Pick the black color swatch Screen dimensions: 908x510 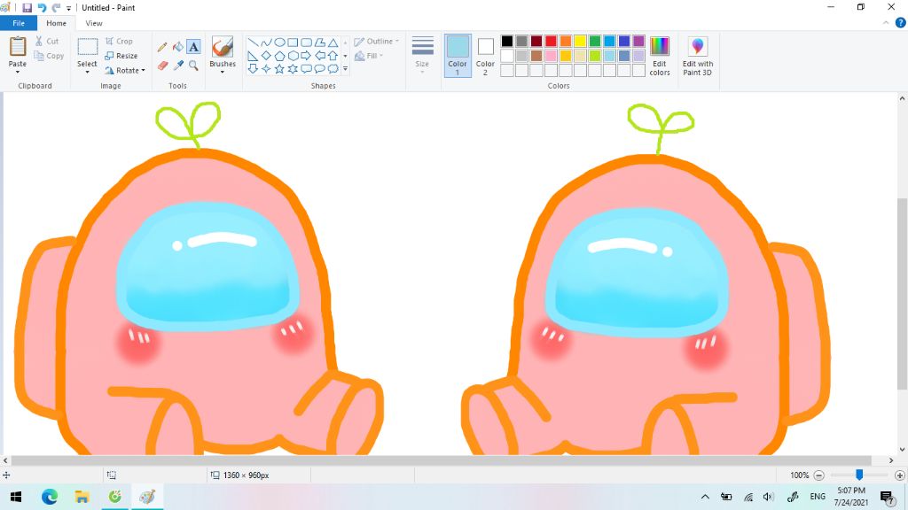click(x=506, y=41)
